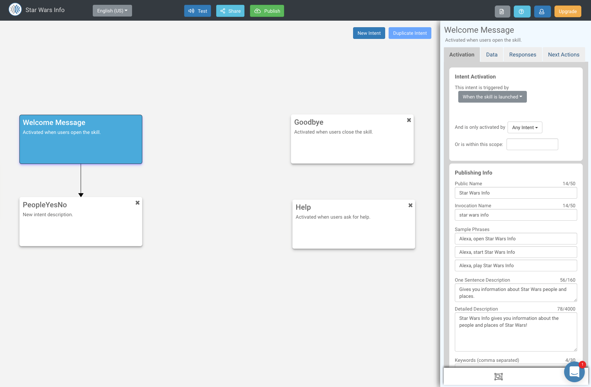Select the Help intent card
Screen dimensions: 591x387
coord(353,224)
